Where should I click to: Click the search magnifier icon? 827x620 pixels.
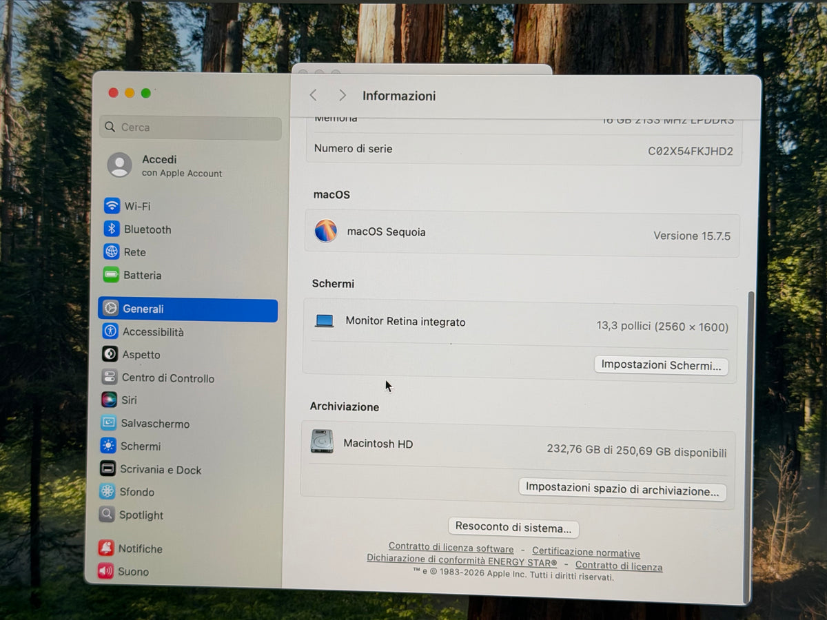pos(110,127)
